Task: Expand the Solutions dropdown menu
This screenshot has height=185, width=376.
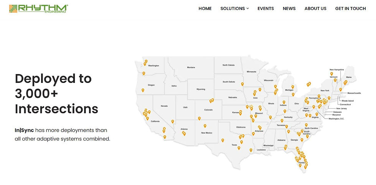Action: 234,9
